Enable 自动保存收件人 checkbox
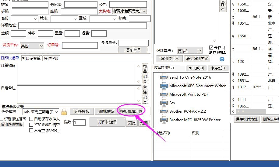The width and height of the screenshot is (279, 167). point(31,119)
